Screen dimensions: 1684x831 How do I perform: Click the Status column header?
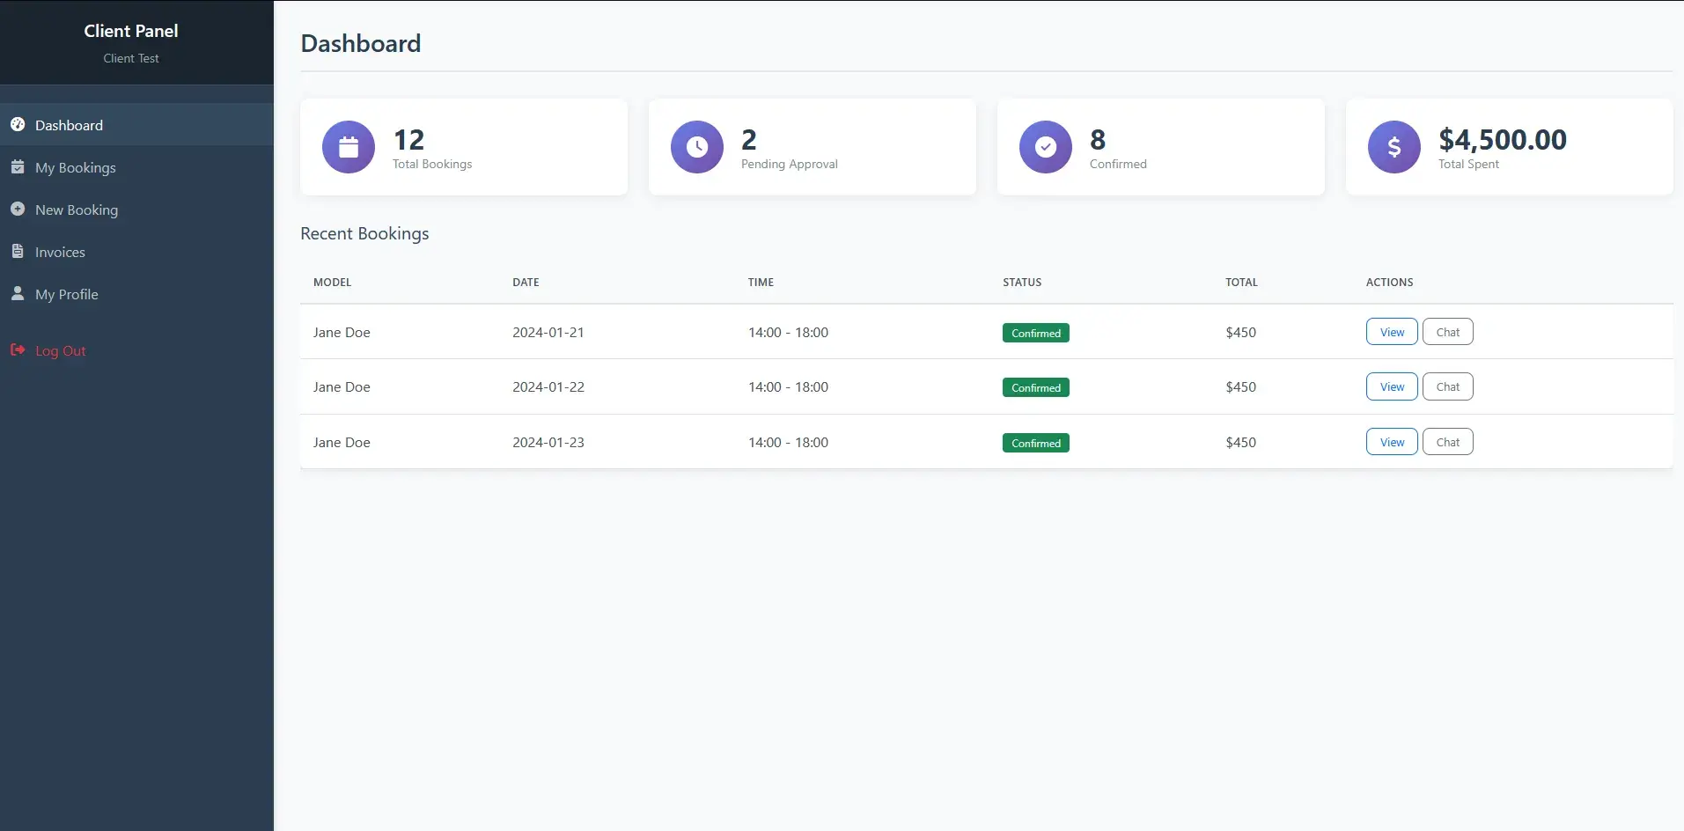(x=1022, y=283)
